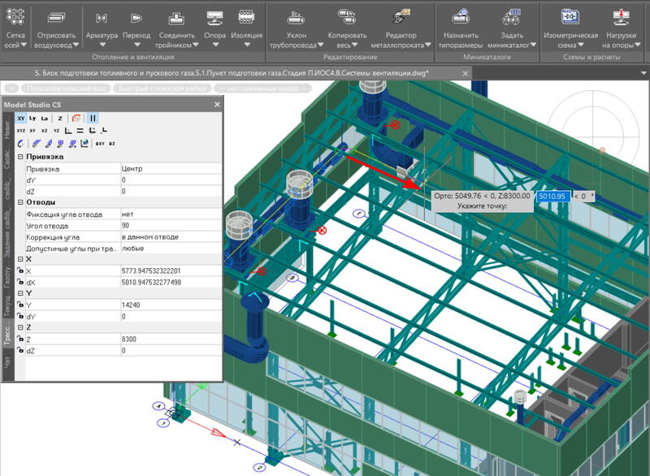Click the Пользовательский вид viewport control

[66, 89]
